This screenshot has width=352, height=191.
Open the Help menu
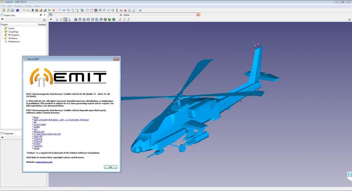pos(37,6)
